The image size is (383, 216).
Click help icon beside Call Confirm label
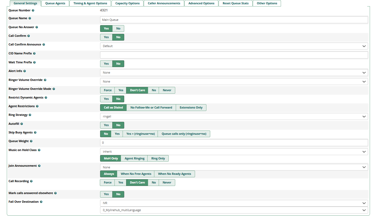click(x=28, y=36)
